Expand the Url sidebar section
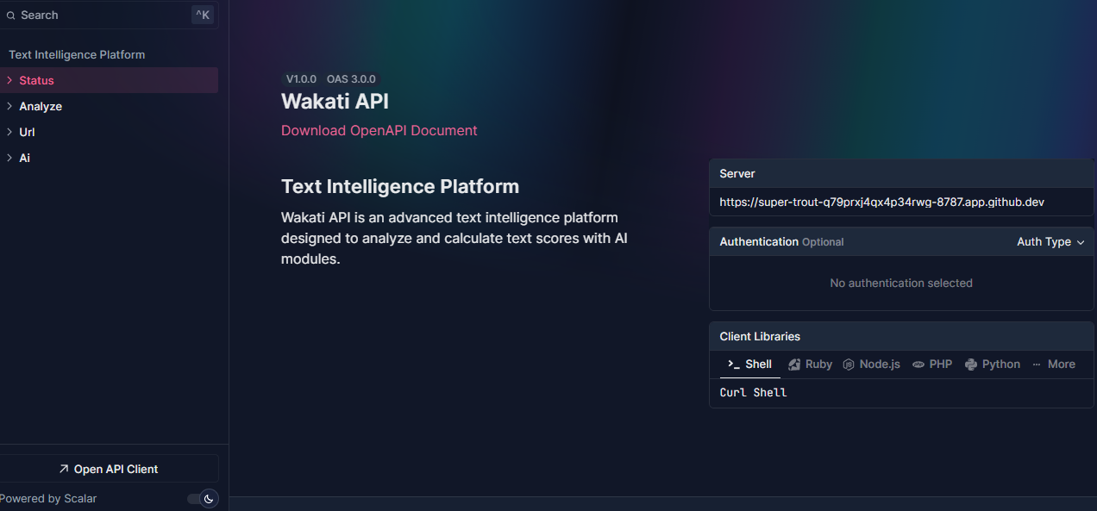Screen dimensions: 1097x511 tap(27, 132)
